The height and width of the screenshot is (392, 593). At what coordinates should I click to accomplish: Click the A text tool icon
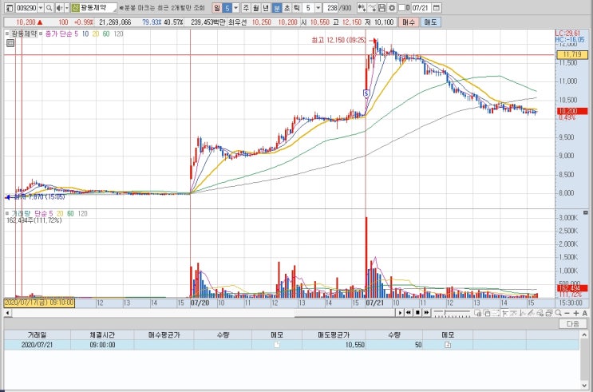585,313
